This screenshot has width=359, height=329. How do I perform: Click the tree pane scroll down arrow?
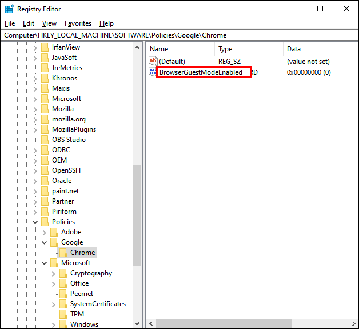pyautogui.click(x=137, y=324)
